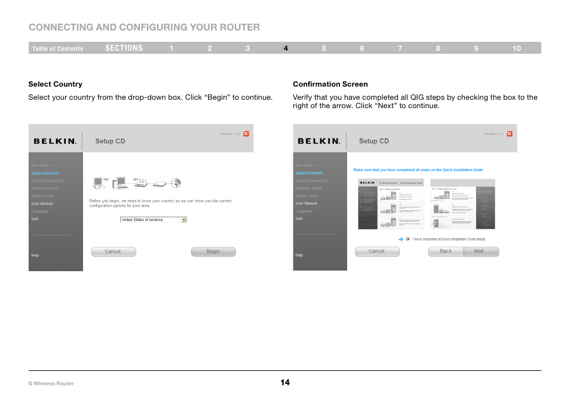
Task: Select Setup Assistant in Select Country sidebar
Action: tap(45, 173)
